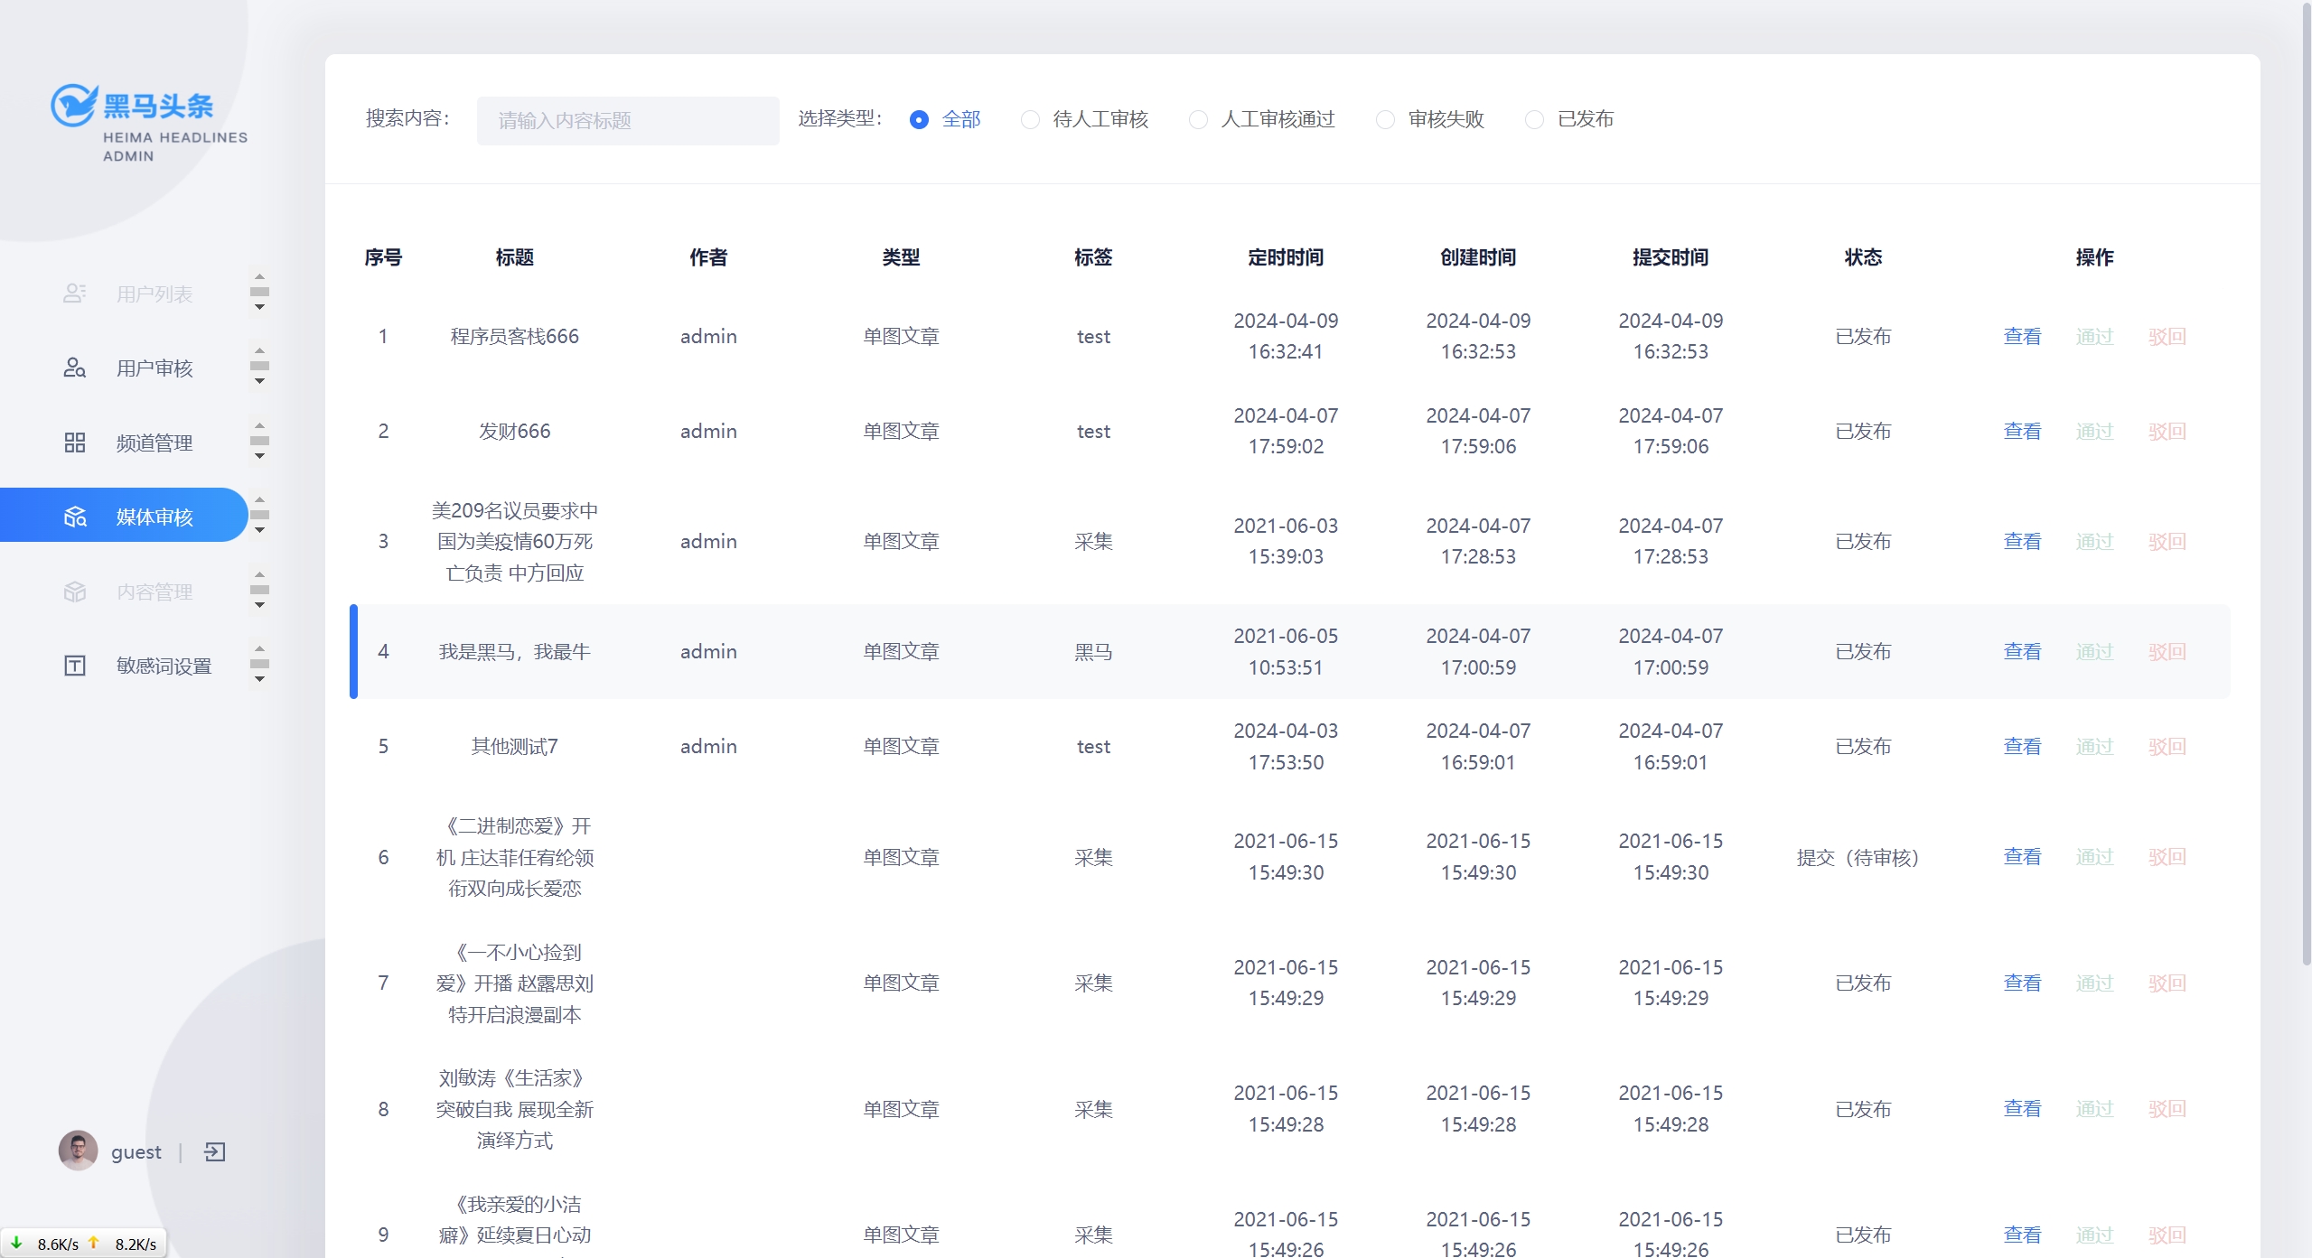The height and width of the screenshot is (1258, 2312).
Task: Open 用户列表 via its user-list icon
Action: 75,294
